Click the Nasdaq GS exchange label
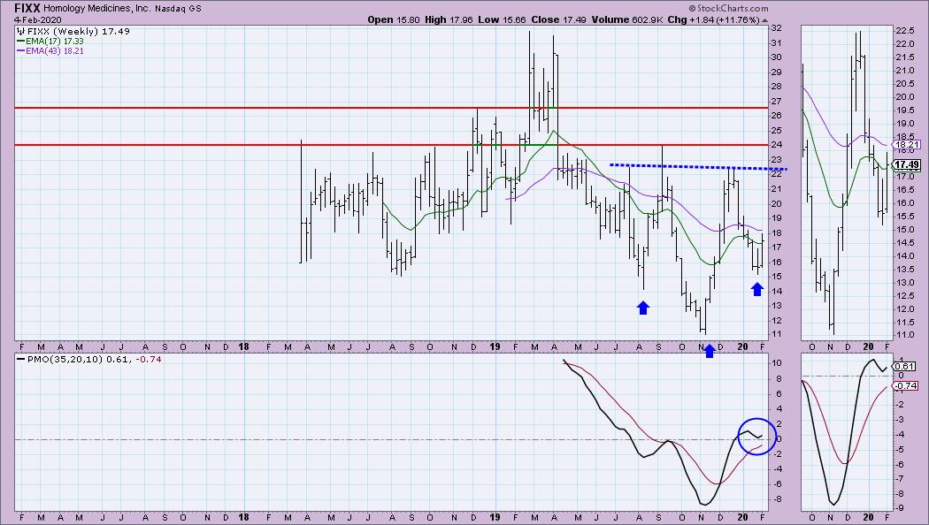The height and width of the screenshot is (525, 929). (179, 9)
